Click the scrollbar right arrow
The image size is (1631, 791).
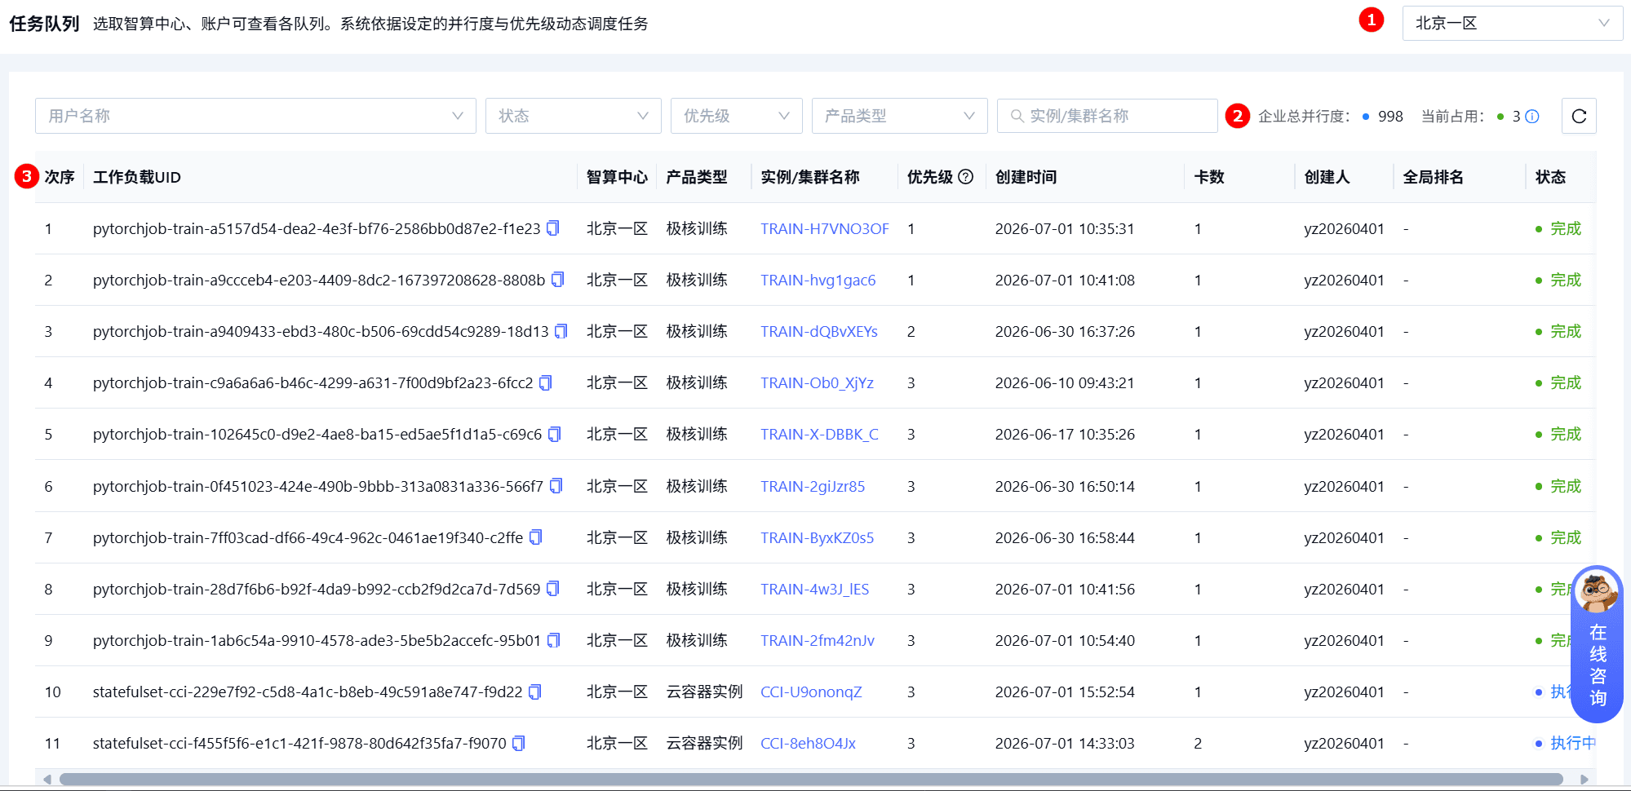coord(1584,779)
